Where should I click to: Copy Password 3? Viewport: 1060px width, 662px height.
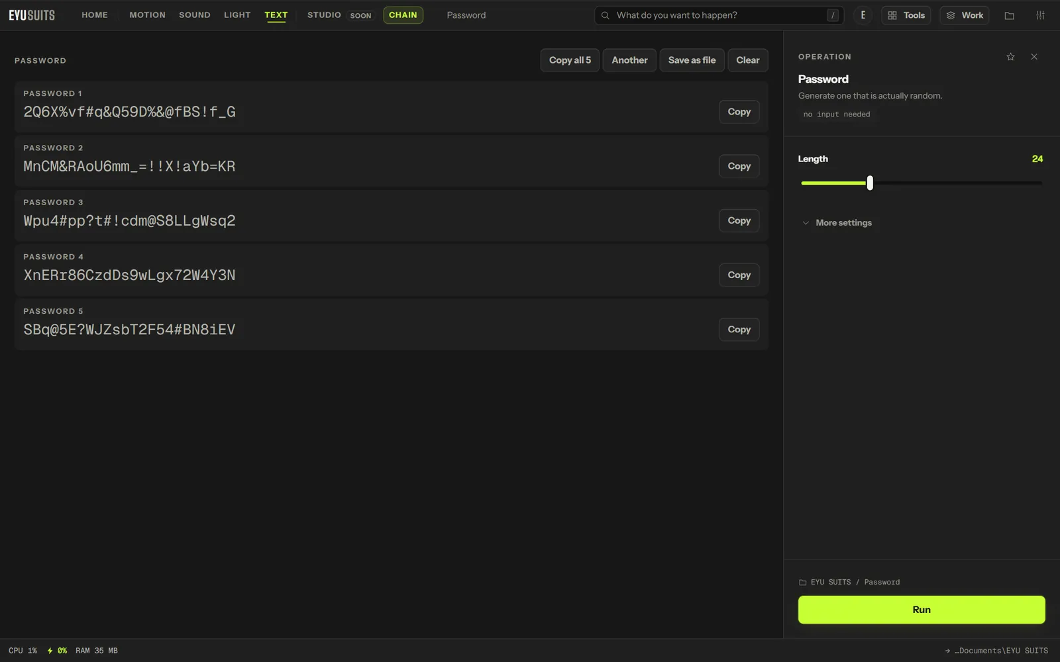tap(739, 220)
